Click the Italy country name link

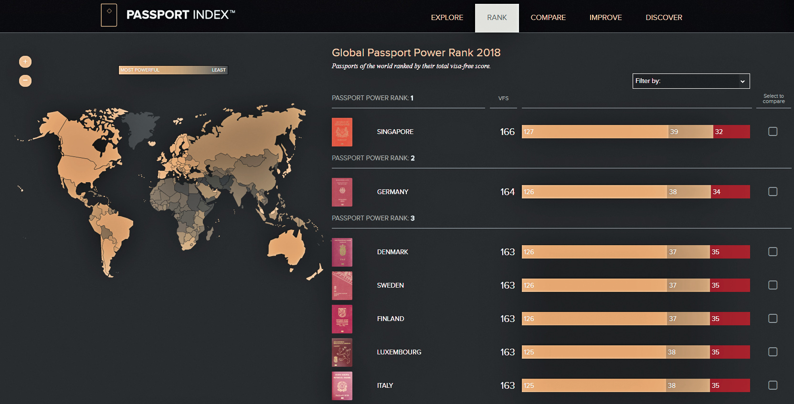coord(385,385)
